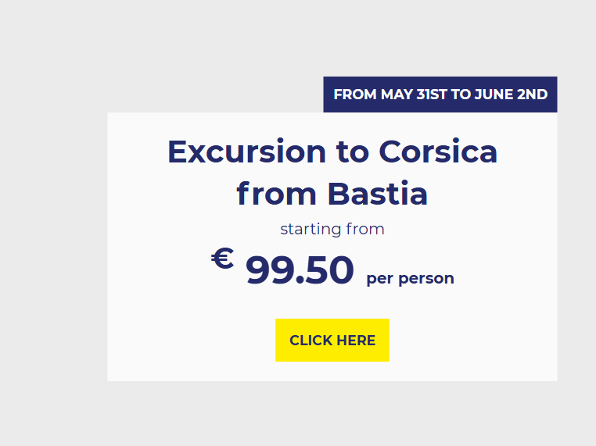Click the "per person" label
596x446 pixels.
coord(410,279)
